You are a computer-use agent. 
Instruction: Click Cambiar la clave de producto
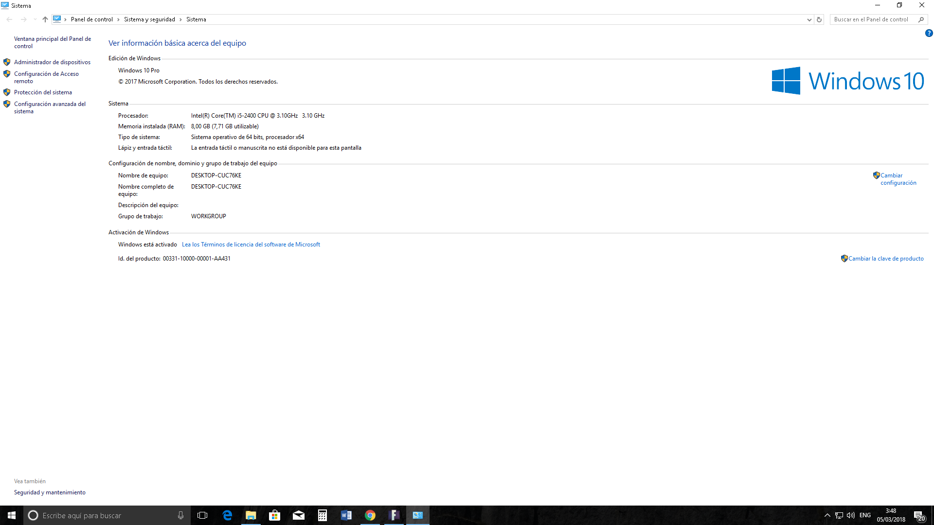click(x=886, y=259)
